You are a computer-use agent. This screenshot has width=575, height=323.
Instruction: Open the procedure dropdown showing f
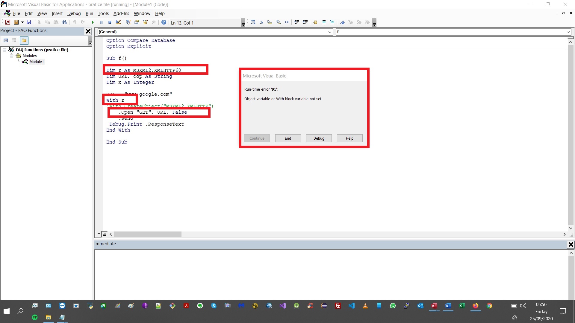click(x=568, y=32)
